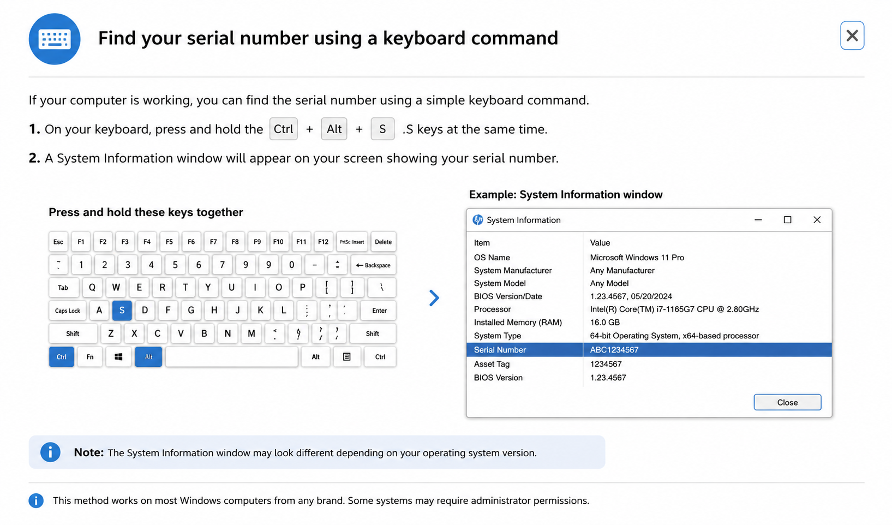Click the blue right chevron arrow
The height and width of the screenshot is (525, 892).
(x=434, y=298)
